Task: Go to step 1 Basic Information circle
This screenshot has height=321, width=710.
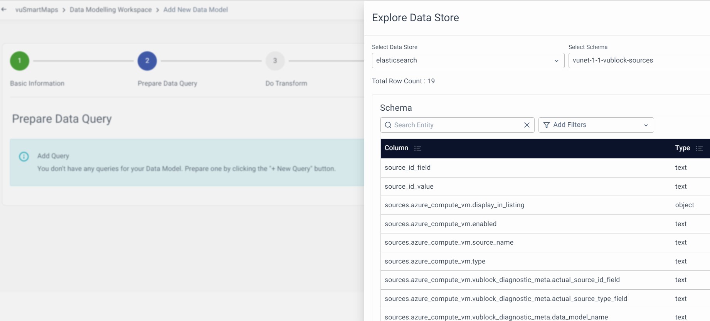Action: [x=20, y=61]
